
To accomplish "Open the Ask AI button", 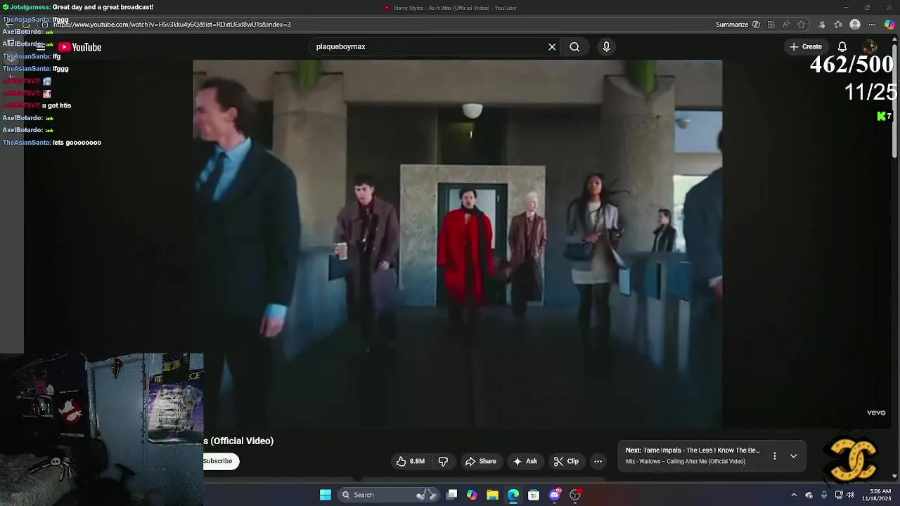I will pos(525,461).
